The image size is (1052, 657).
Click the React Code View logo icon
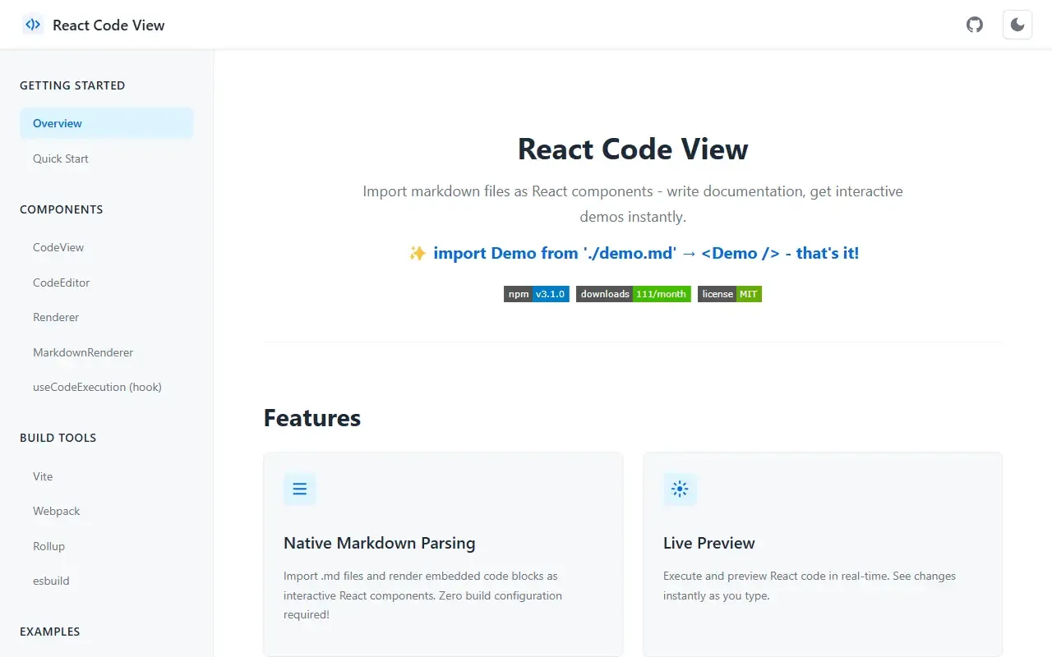coord(33,25)
